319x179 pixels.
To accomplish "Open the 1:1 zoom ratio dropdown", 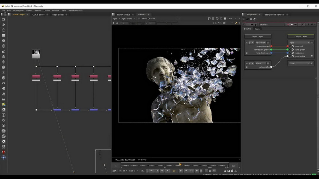I will pos(232,18).
